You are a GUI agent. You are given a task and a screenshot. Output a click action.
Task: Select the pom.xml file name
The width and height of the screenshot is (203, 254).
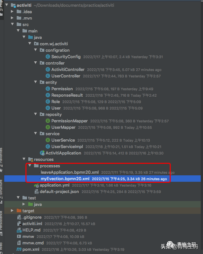[x=31, y=249]
